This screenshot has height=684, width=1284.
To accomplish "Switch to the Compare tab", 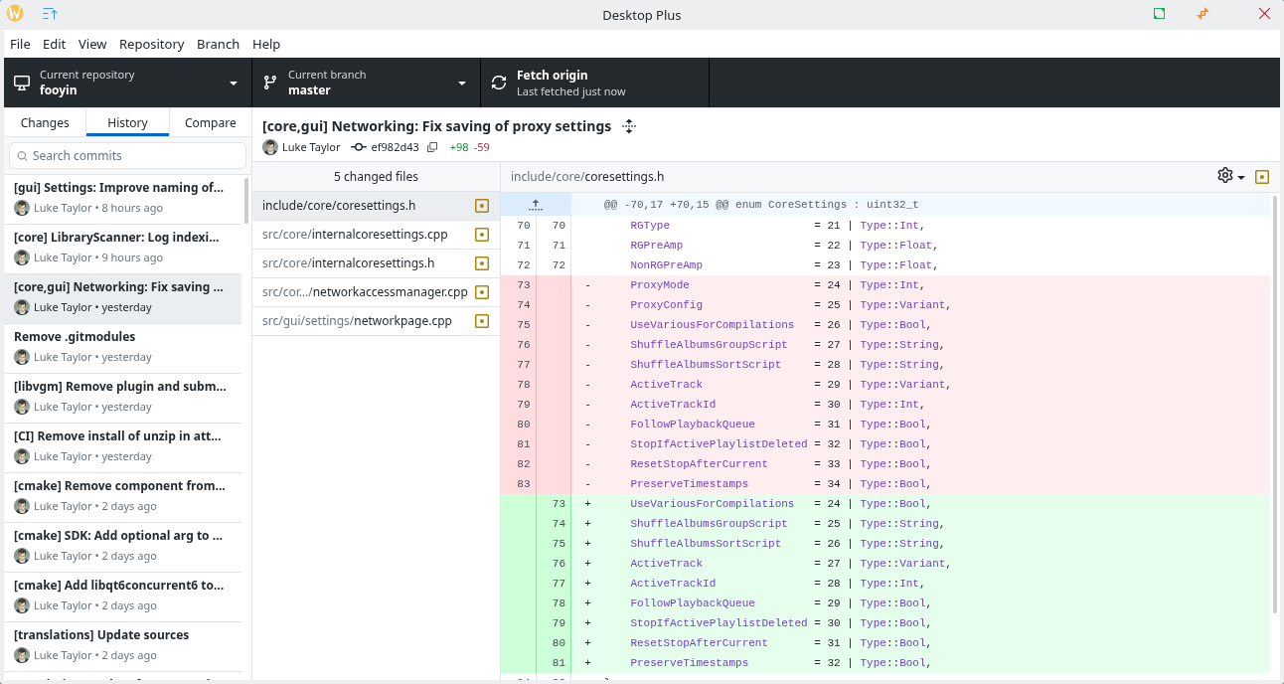I will [210, 123].
